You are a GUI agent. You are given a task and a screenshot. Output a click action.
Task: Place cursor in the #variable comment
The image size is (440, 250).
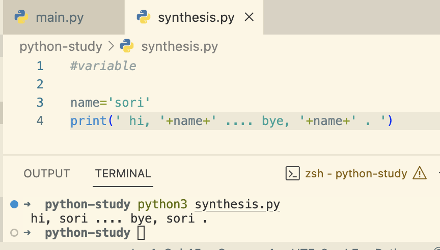click(103, 66)
